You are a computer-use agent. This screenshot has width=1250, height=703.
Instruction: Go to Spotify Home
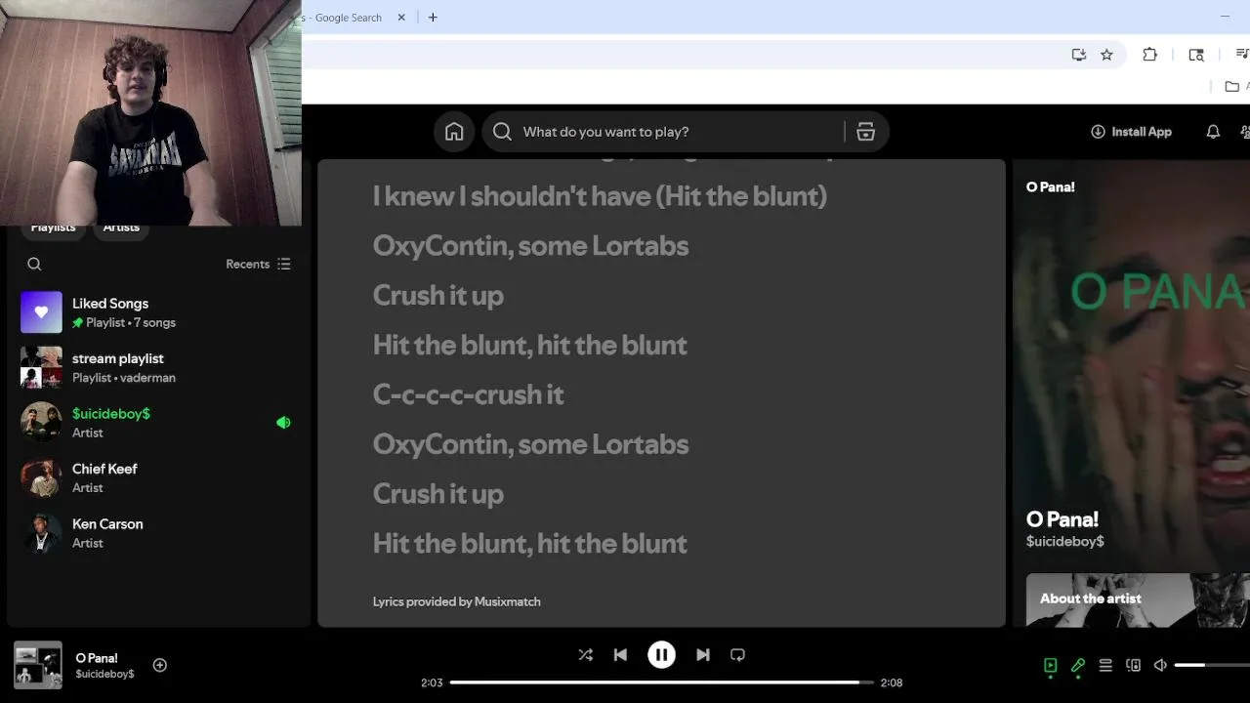tap(454, 132)
